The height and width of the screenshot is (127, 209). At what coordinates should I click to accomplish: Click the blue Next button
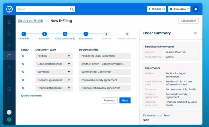click(x=125, y=100)
